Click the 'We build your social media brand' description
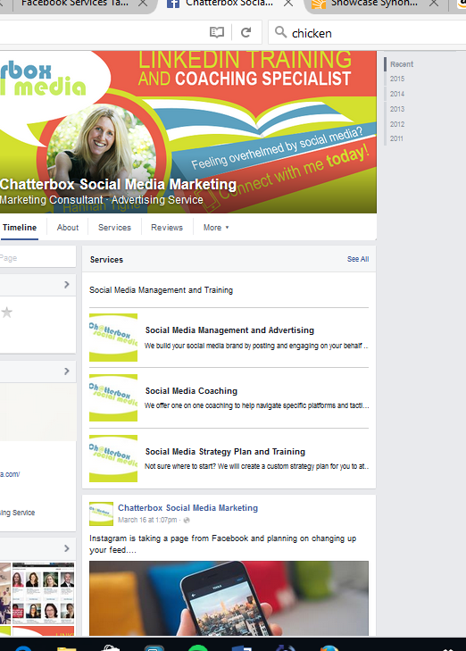The image size is (466, 651). coord(256,346)
